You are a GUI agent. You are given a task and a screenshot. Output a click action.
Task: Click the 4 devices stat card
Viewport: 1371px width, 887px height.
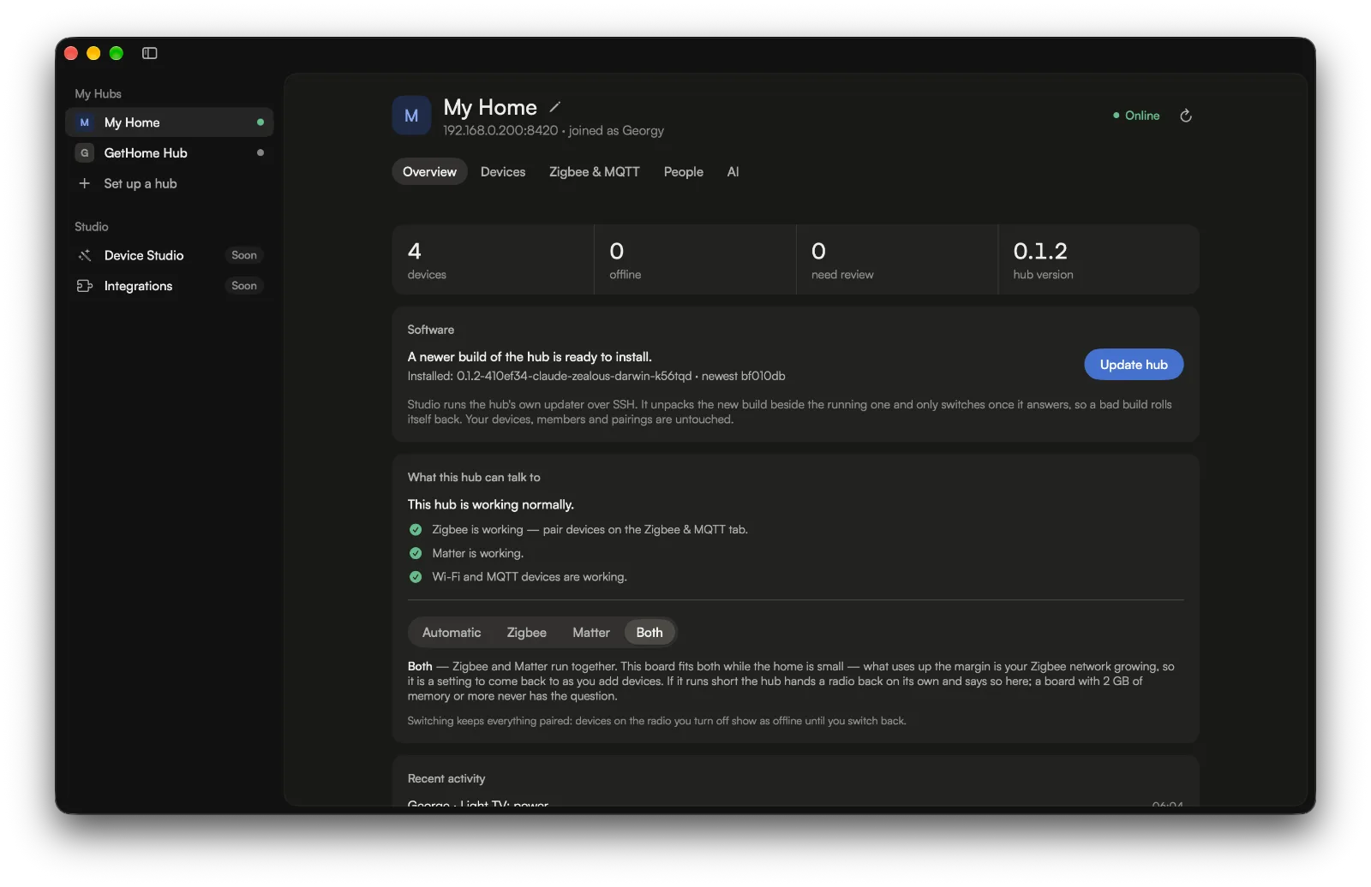click(x=493, y=259)
